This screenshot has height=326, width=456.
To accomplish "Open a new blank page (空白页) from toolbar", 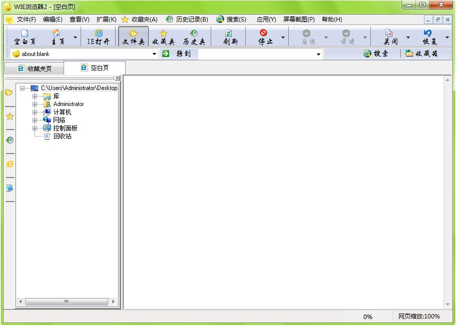I will 25,37.
